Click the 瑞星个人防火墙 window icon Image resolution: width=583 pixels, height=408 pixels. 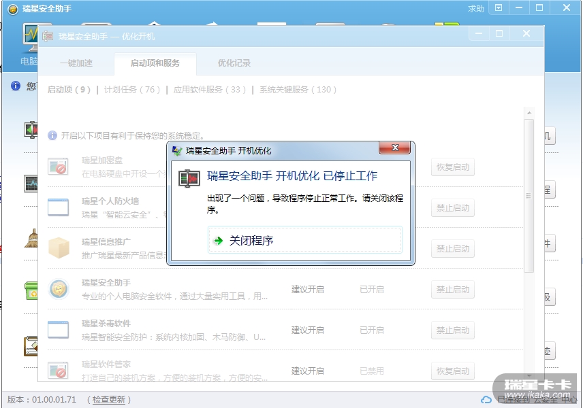point(58,207)
